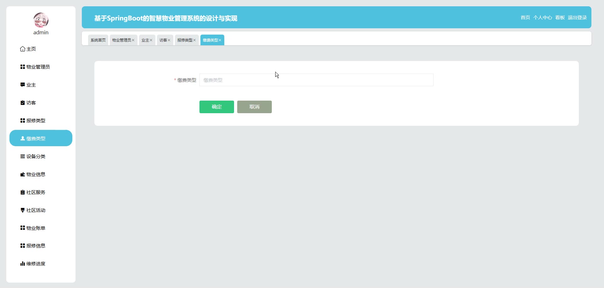Click the grid icon beside 物业账单
The image size is (604, 288).
23,228
